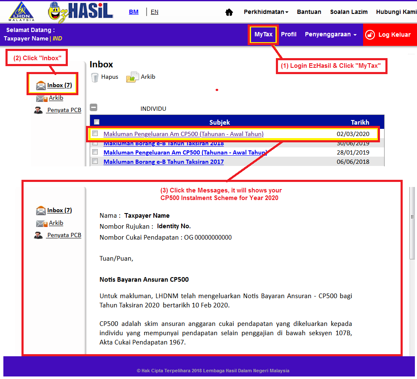Click the lower Penyata PCB person icon
The image size is (417, 379).
pyautogui.click(x=38, y=235)
